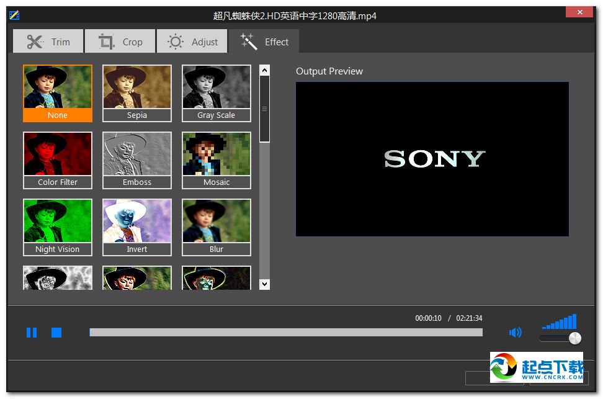
Task: Switch to the Crop tab
Action: [120, 41]
